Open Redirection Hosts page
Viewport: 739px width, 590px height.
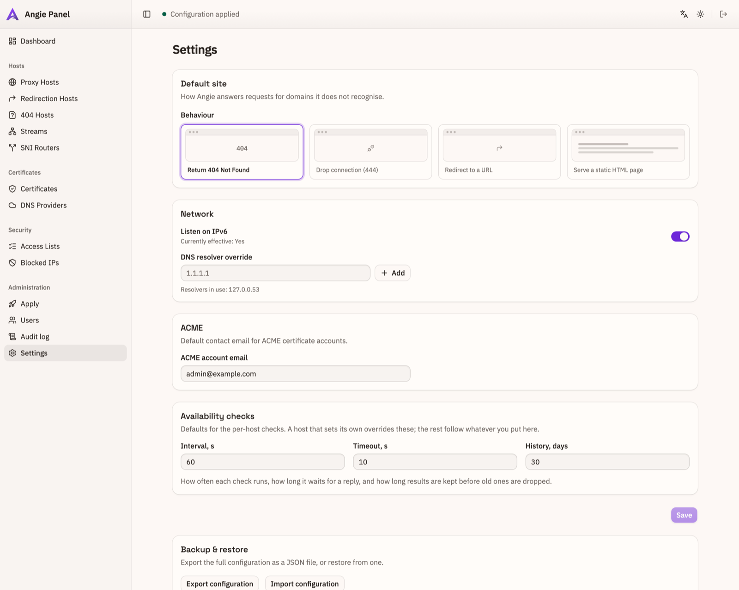66,98
